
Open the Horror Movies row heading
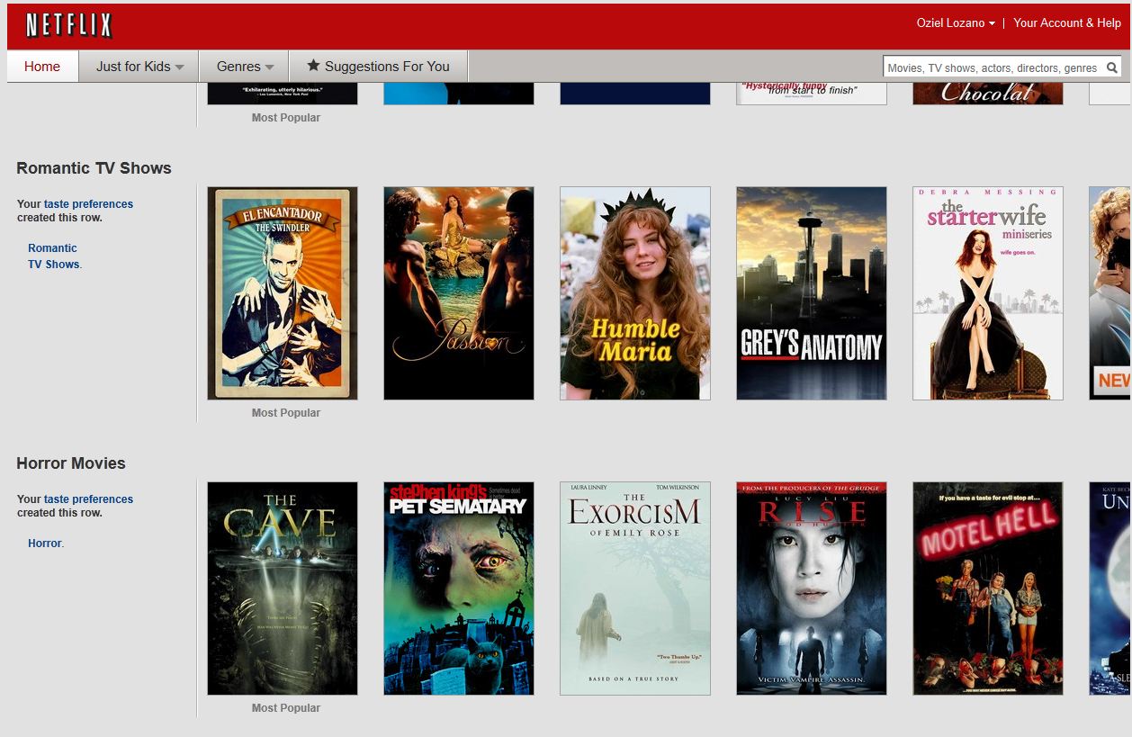(71, 463)
